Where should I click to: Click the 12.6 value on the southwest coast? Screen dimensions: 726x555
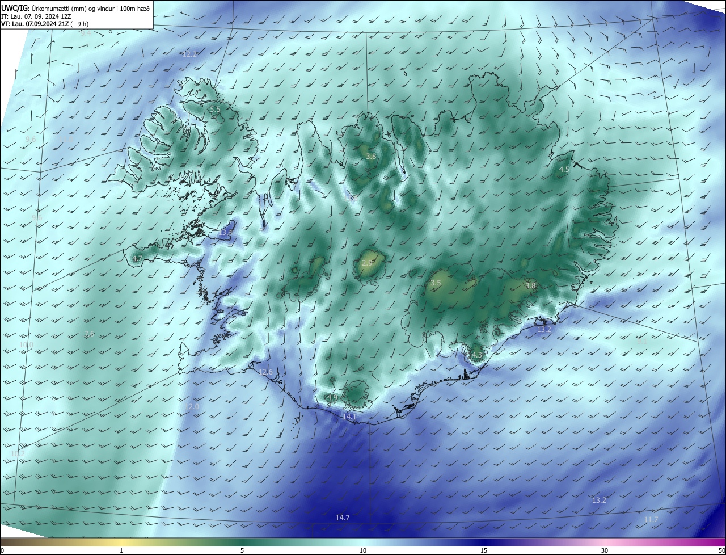(265, 372)
